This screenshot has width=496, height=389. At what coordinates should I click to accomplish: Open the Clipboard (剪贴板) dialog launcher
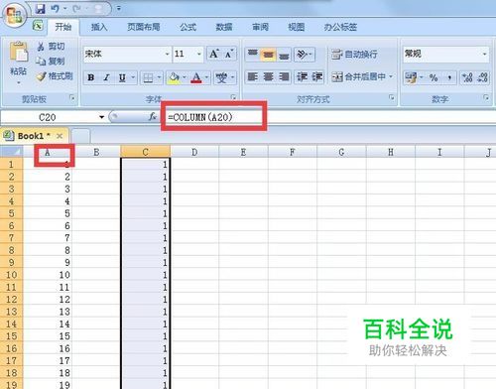coord(72,98)
